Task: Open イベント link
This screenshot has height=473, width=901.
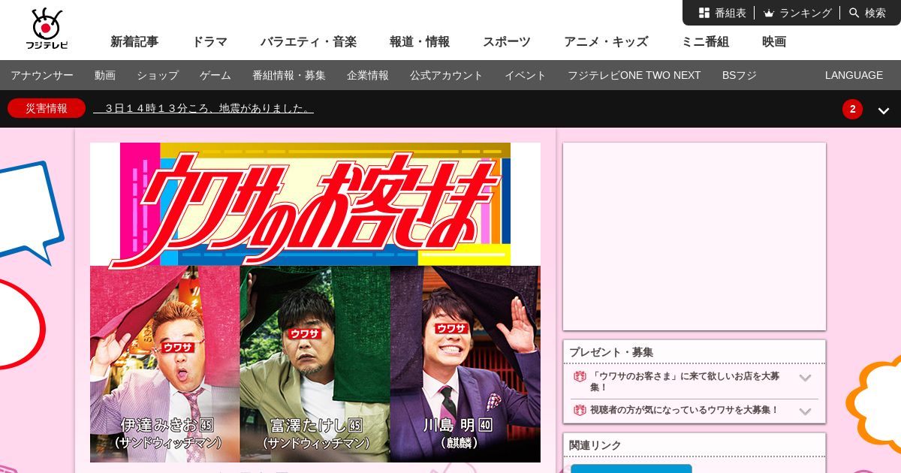Action: [x=526, y=75]
